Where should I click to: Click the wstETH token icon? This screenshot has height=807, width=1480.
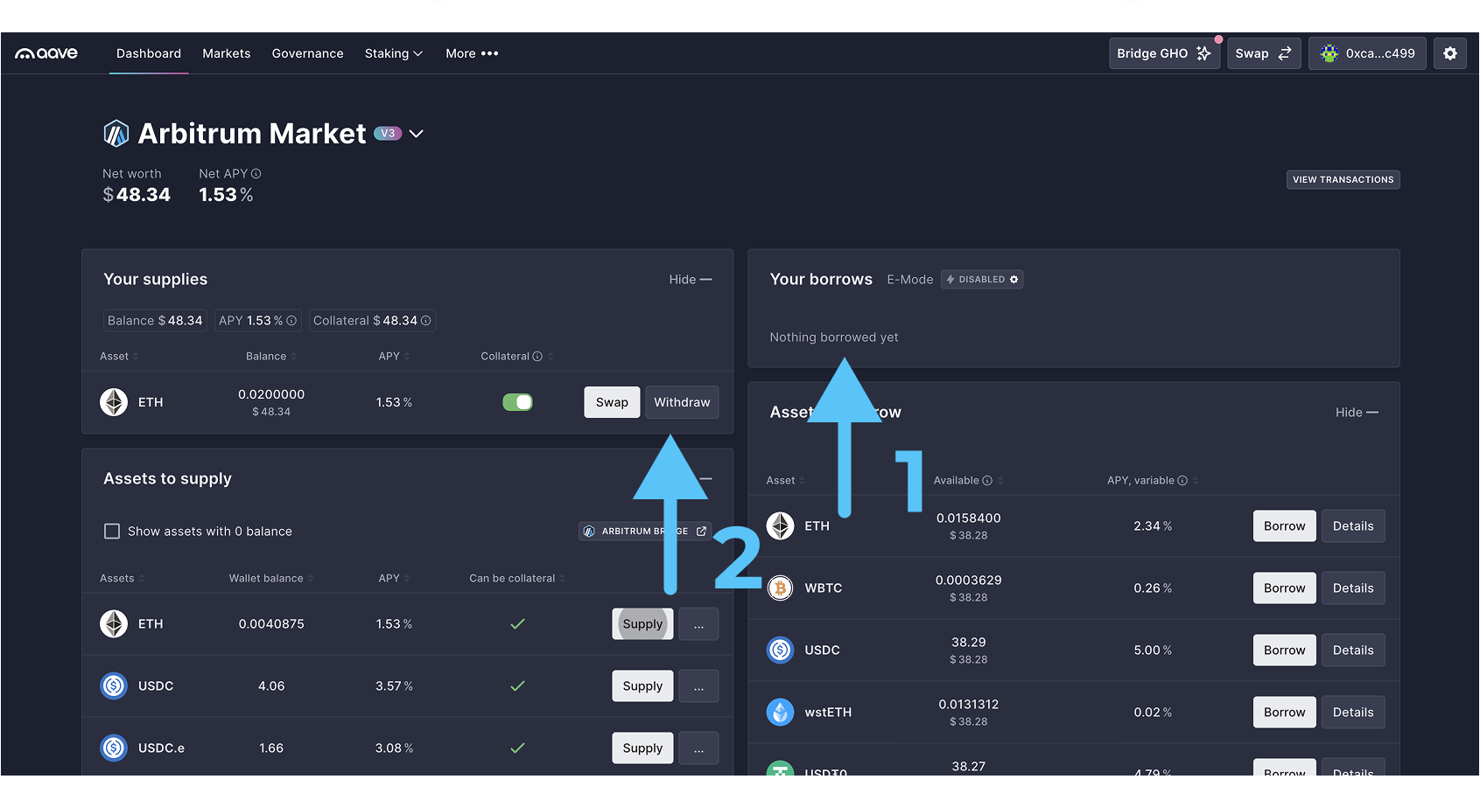pyautogui.click(x=780, y=713)
